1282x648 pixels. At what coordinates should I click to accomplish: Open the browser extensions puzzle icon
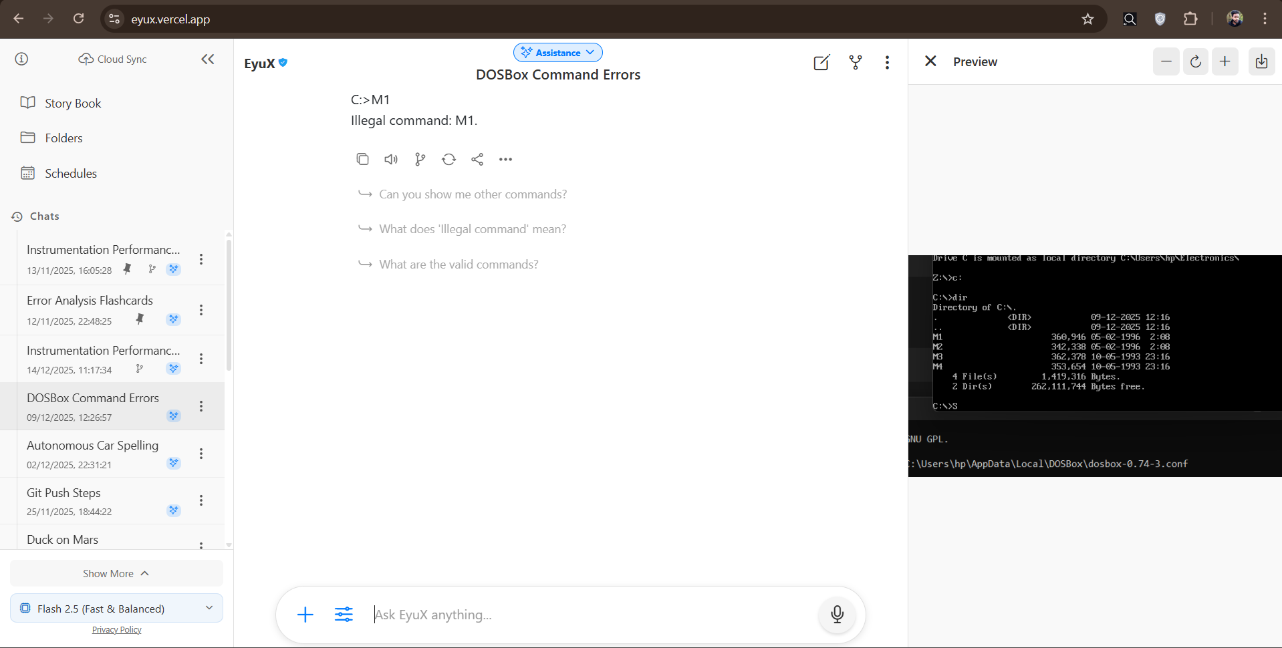coord(1190,19)
